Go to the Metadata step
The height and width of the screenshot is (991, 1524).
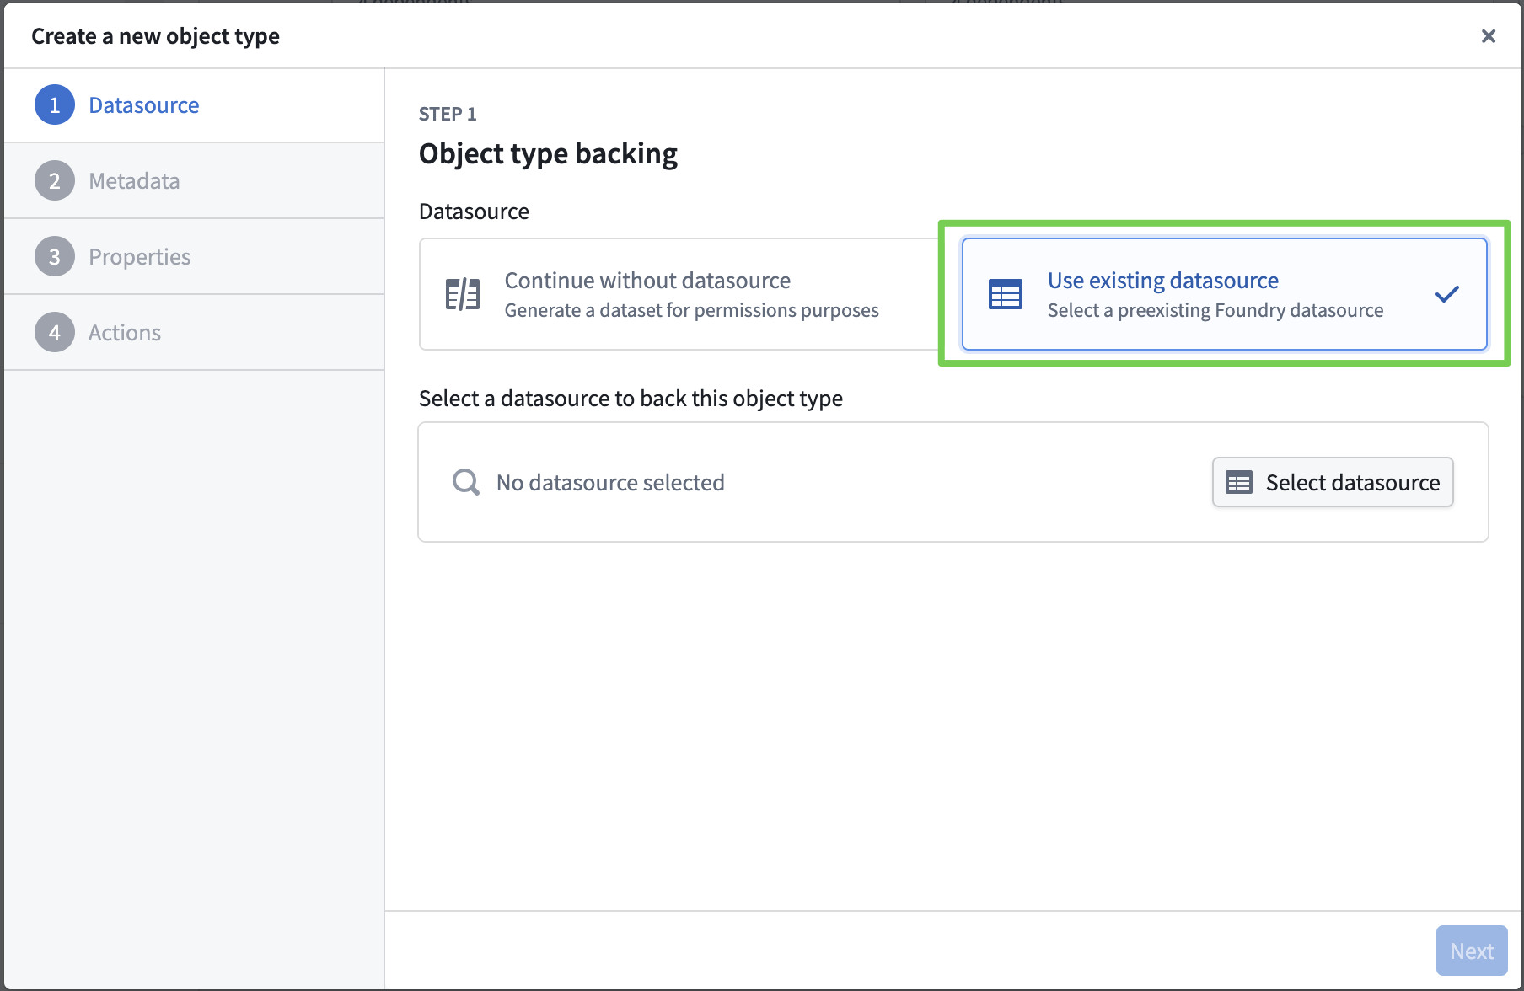(134, 181)
